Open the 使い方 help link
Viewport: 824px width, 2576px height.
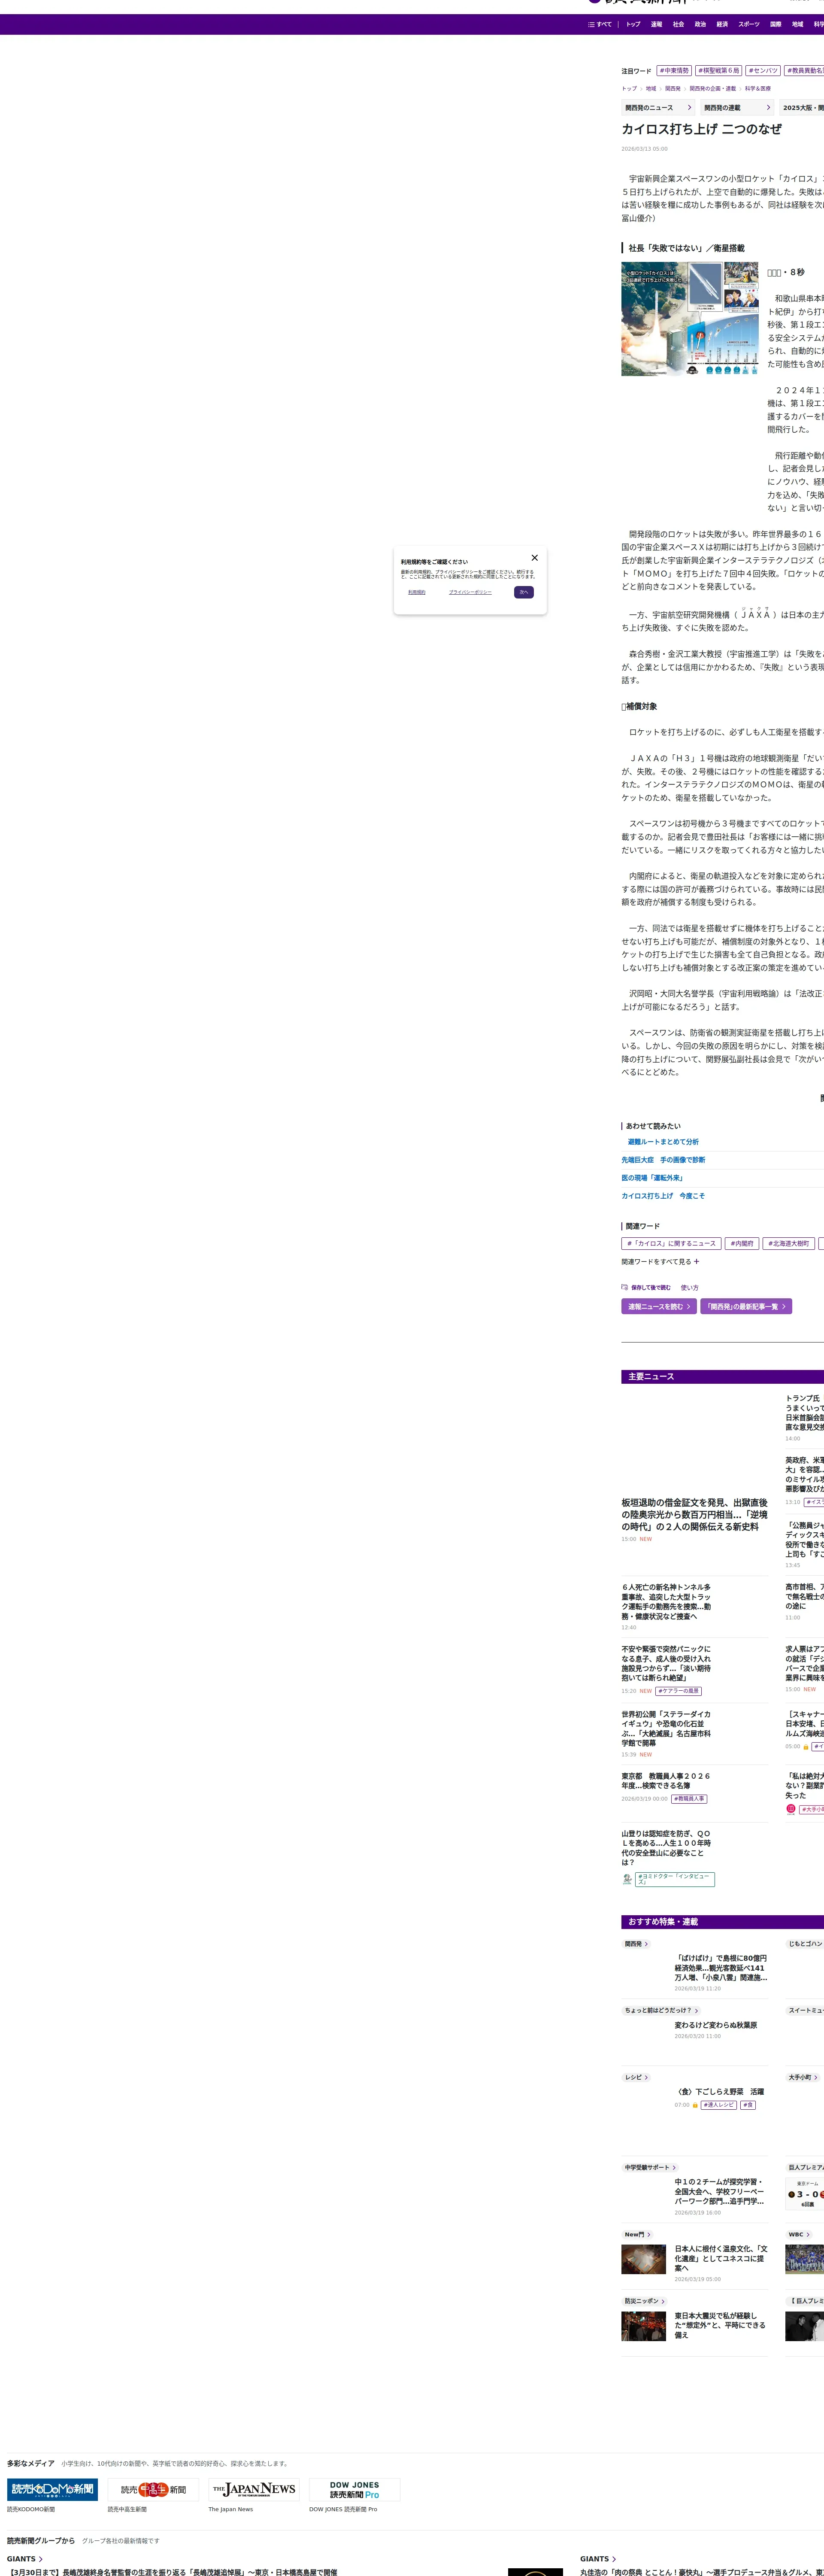click(x=690, y=1288)
